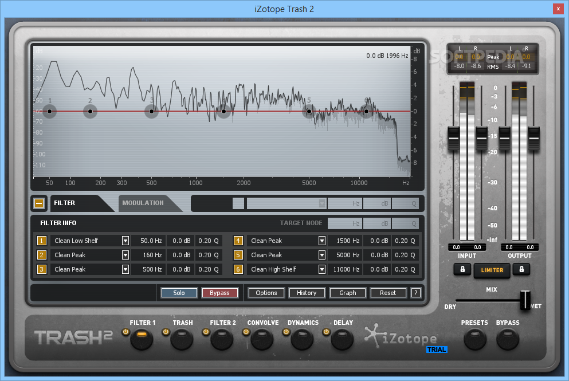This screenshot has height=381, width=569.
Task: Open the Filter 1 module knob
Action: 142,339
